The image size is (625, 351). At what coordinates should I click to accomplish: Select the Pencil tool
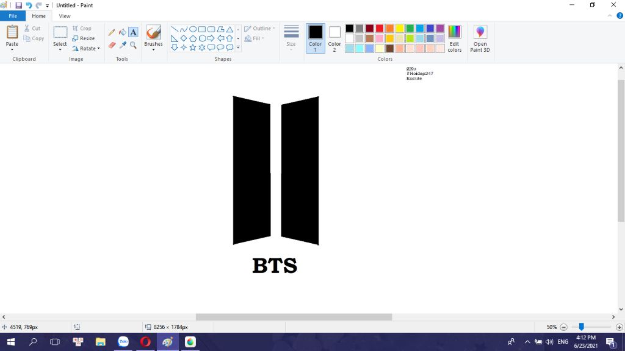click(x=112, y=32)
